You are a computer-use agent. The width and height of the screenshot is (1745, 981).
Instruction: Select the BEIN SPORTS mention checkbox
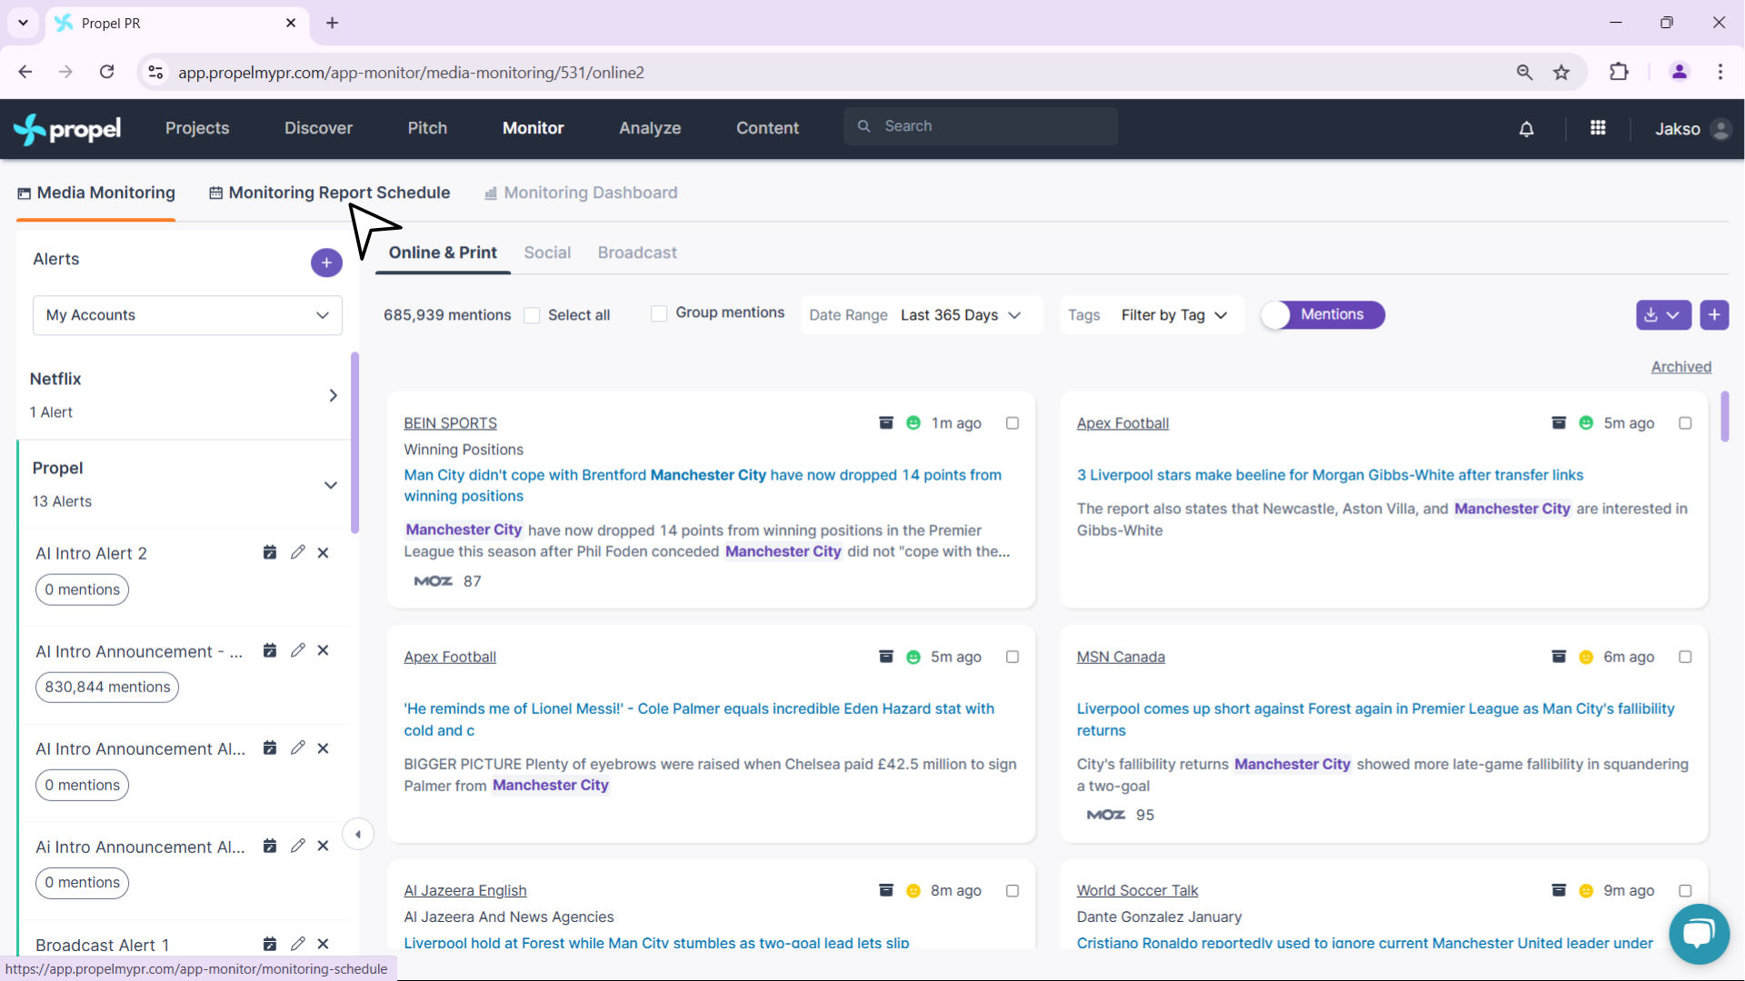[x=1012, y=423]
